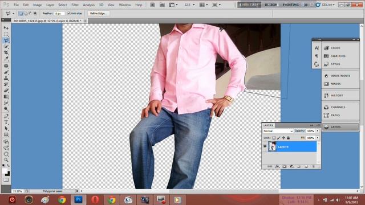Image resolution: width=365 pixels, height=205 pixels.
Task: Select the Polygonal Lasso tool in toolbox
Action: pos(6,40)
